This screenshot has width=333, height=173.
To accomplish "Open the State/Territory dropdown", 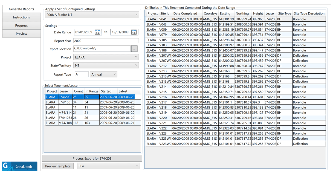I will tap(106, 65).
